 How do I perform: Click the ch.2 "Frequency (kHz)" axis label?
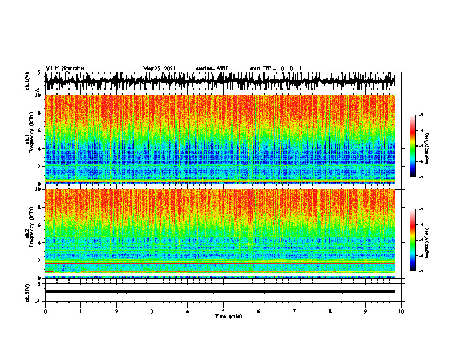point(31,227)
